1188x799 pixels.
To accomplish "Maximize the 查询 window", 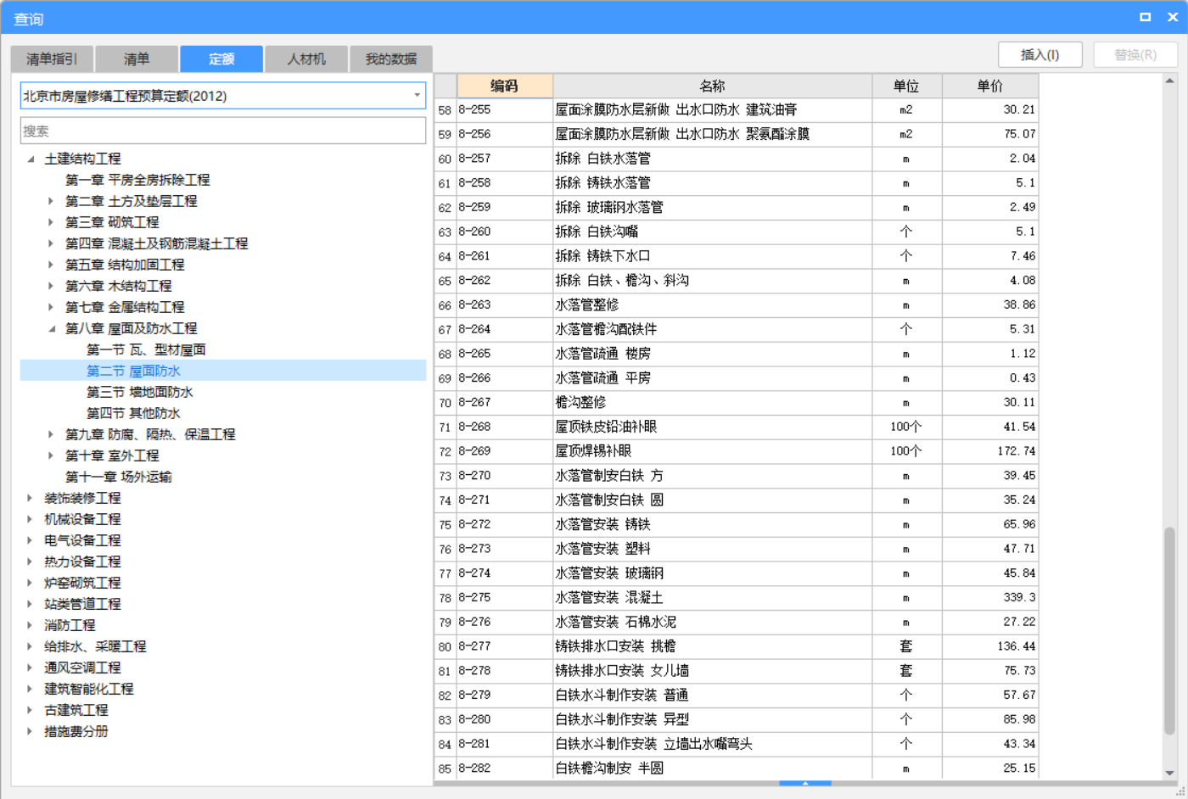I will 1145,17.
